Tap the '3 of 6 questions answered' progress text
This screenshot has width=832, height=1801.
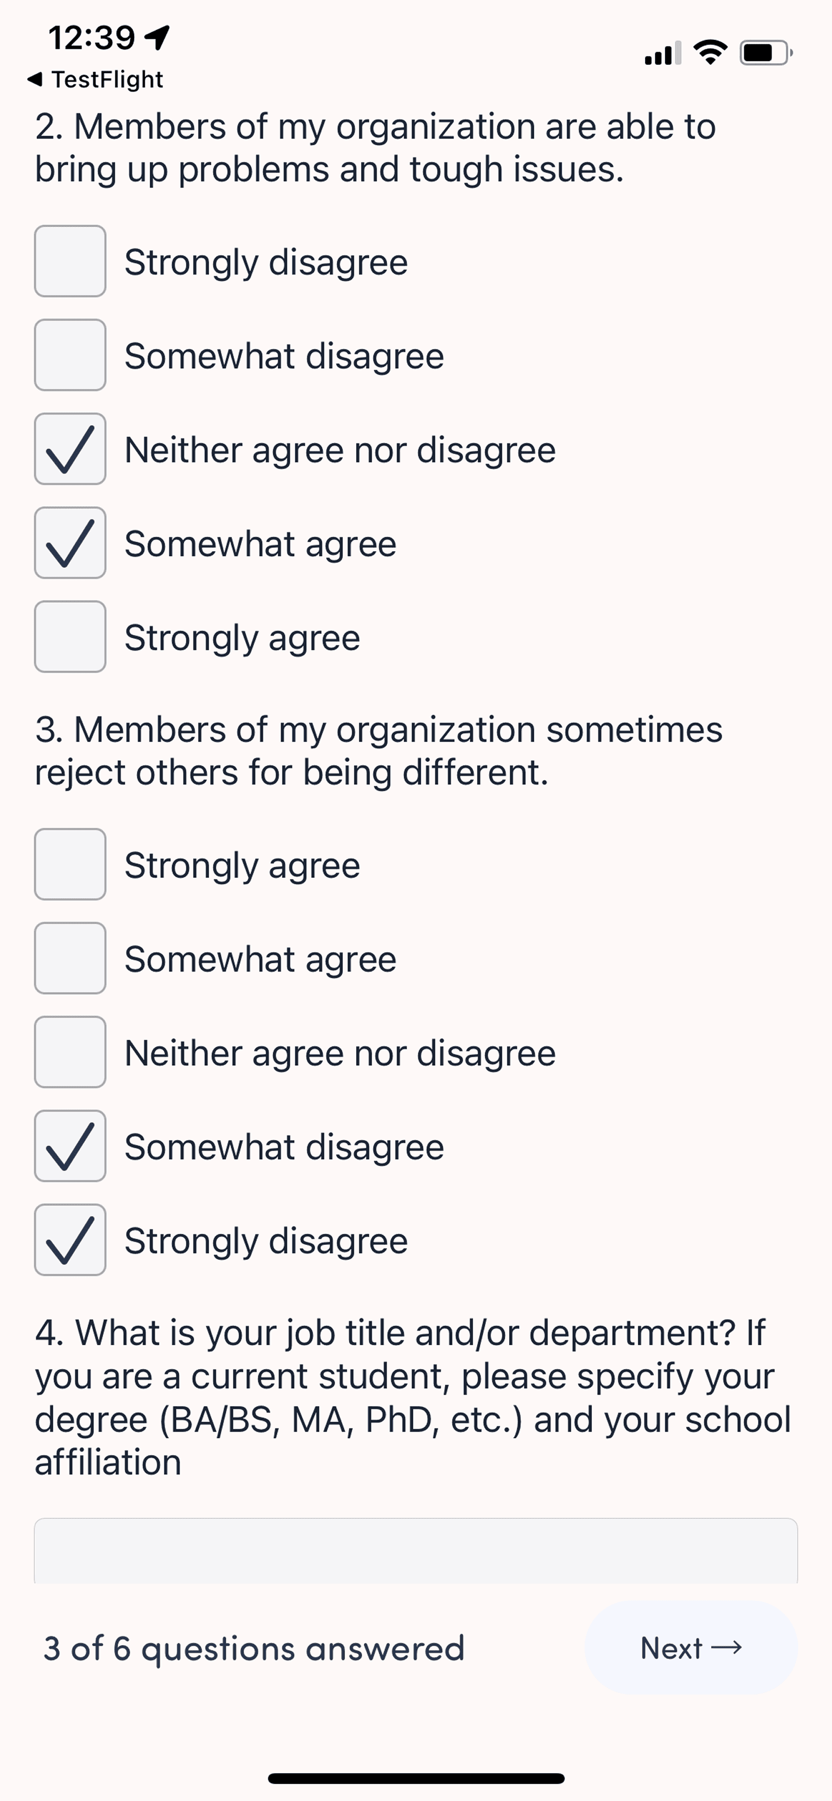(x=254, y=1649)
